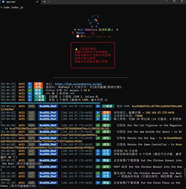
Task: Click the text 共找到 72 个任务
Action: point(126,151)
